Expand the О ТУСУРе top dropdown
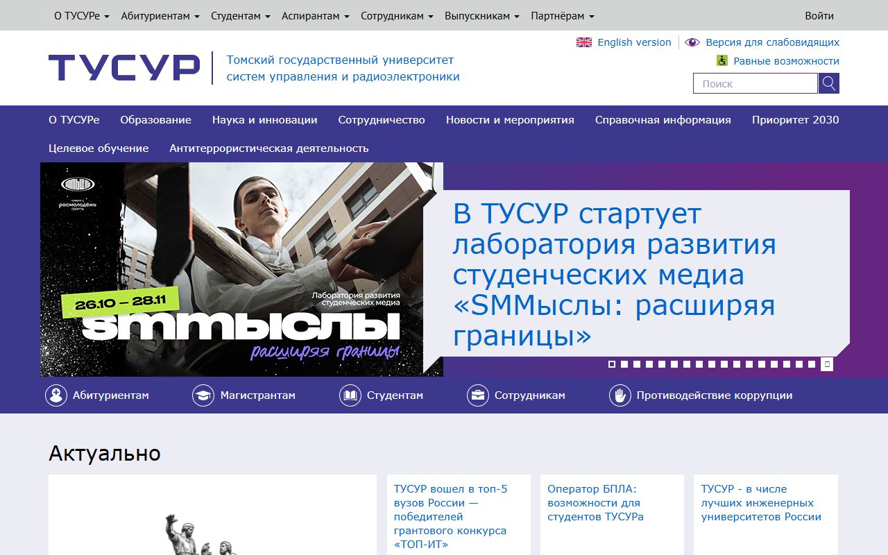 (82, 15)
